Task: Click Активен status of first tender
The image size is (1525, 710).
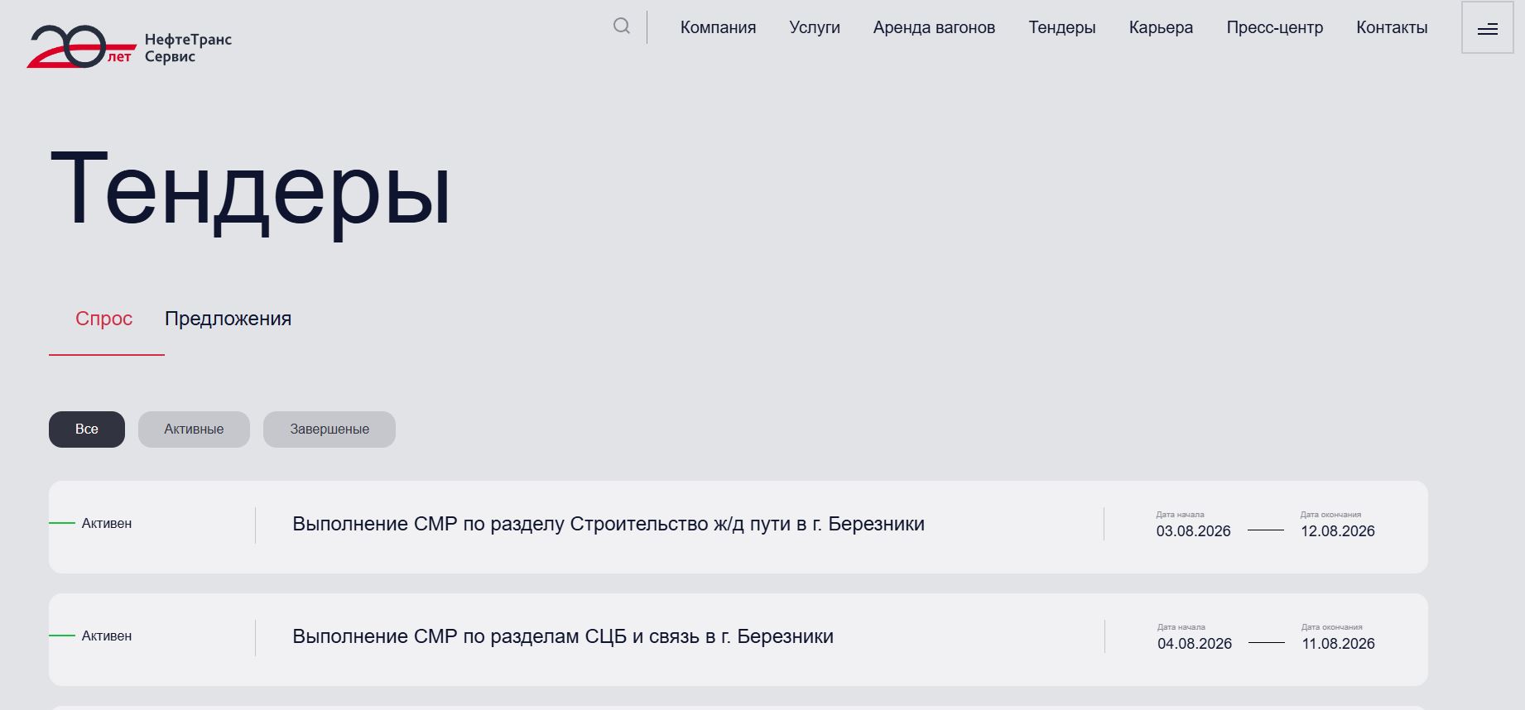Action: (107, 523)
